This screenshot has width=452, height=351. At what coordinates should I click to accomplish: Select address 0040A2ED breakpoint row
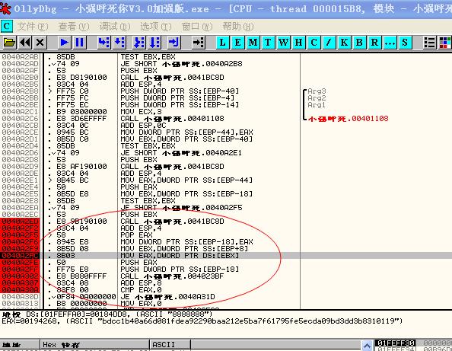20,222
